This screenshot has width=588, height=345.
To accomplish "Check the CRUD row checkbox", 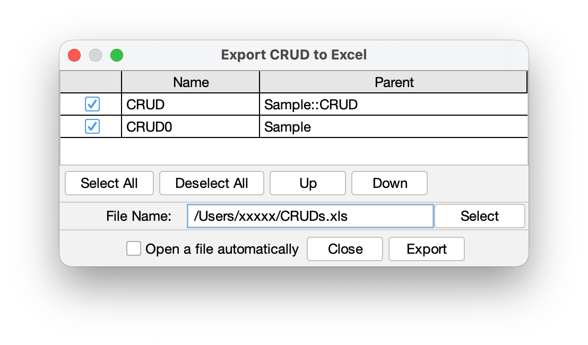I will point(92,104).
